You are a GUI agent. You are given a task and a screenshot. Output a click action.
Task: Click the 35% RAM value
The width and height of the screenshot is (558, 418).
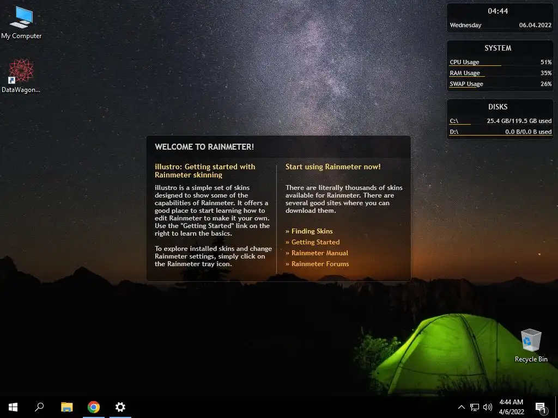(546, 73)
